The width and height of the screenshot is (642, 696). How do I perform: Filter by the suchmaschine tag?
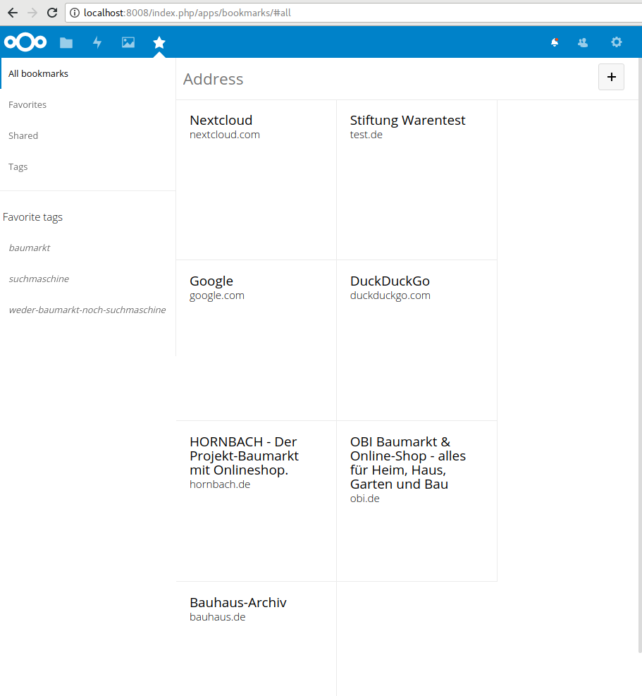pyautogui.click(x=39, y=279)
